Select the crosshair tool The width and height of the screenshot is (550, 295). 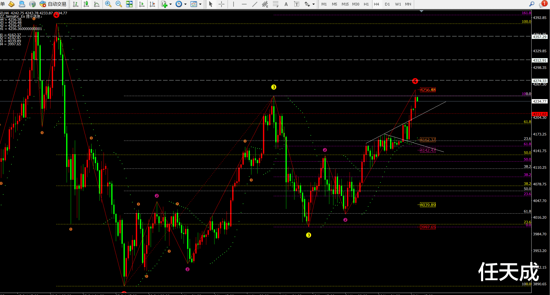coord(221,4)
